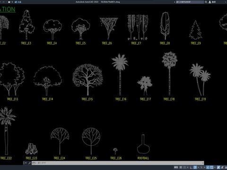This screenshot has height=170, width=227.
Task: Click the TREE_E23 text label
Action: point(31,158)
